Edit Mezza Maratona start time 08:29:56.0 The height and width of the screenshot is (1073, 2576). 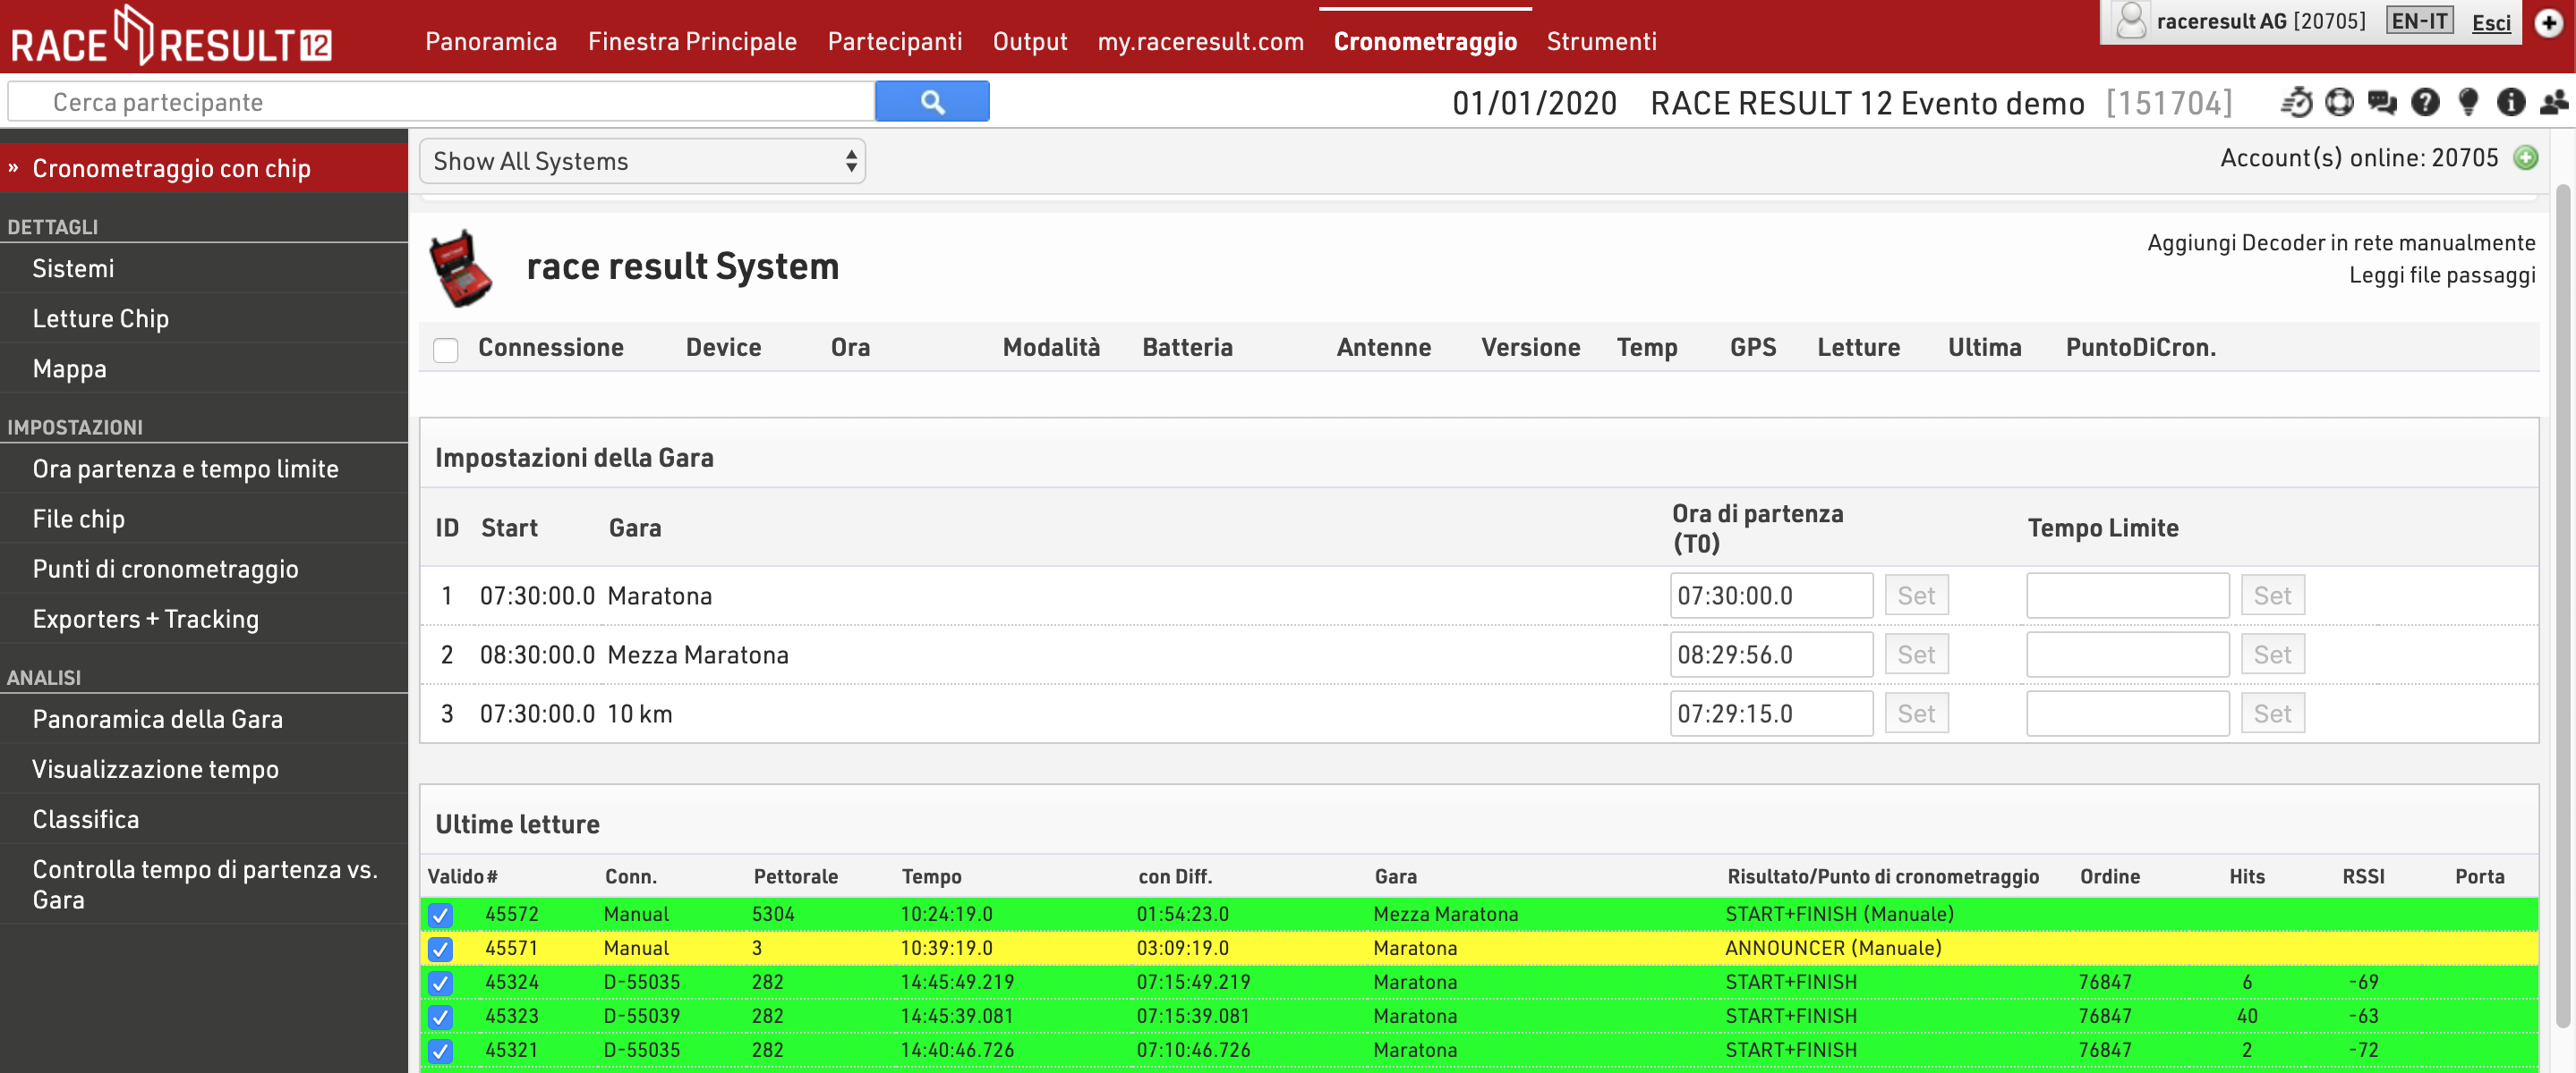coord(1771,655)
